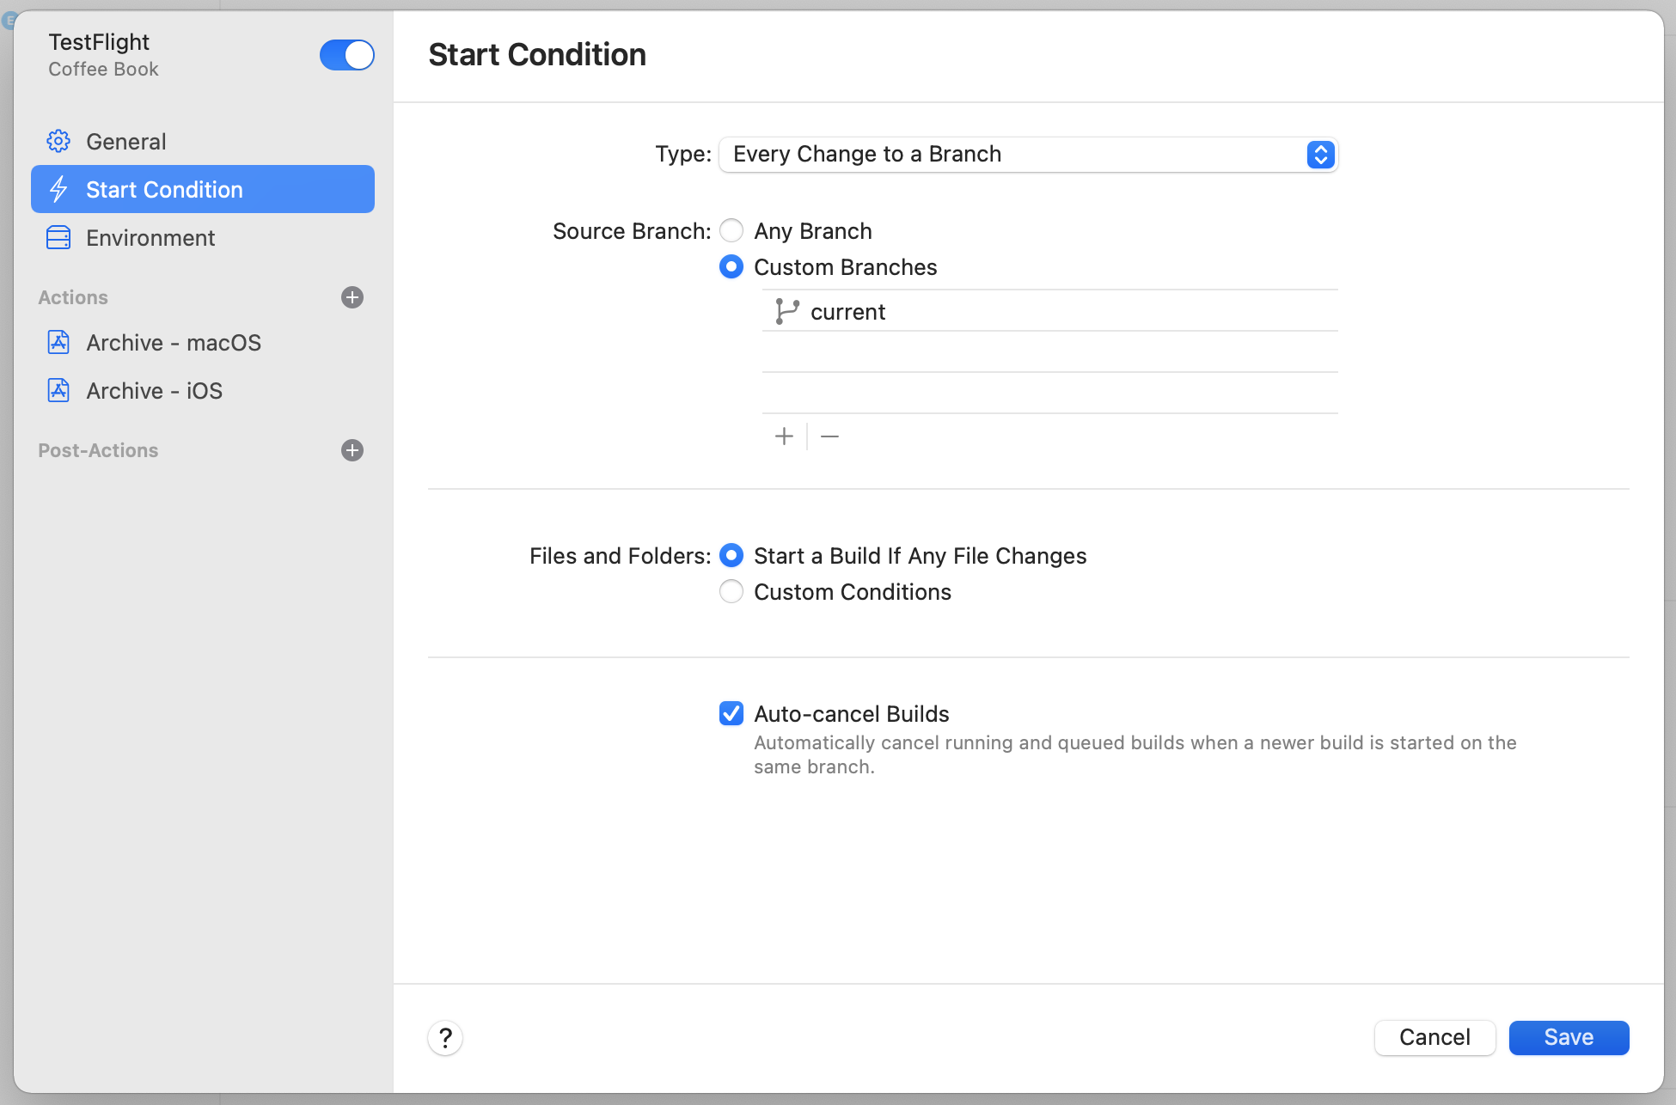
Task: Click the Archive - macOS action icon
Action: (58, 342)
